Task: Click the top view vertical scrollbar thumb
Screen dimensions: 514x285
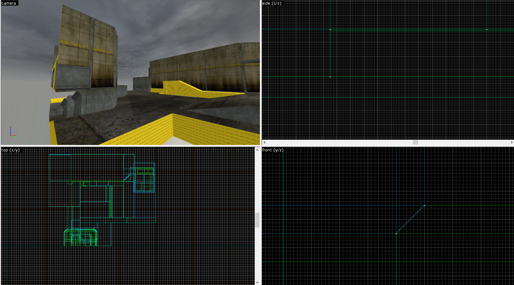Action: [x=257, y=220]
